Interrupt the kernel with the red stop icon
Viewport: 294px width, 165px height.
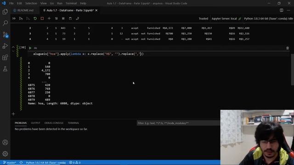coord(42,18)
